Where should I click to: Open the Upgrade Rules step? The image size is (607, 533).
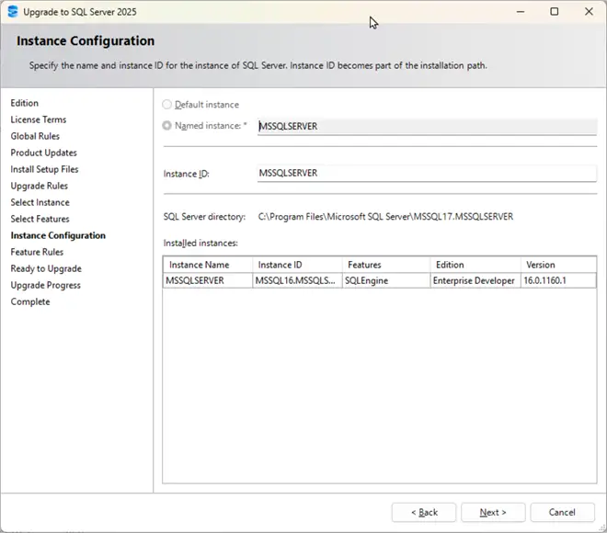[x=40, y=186]
